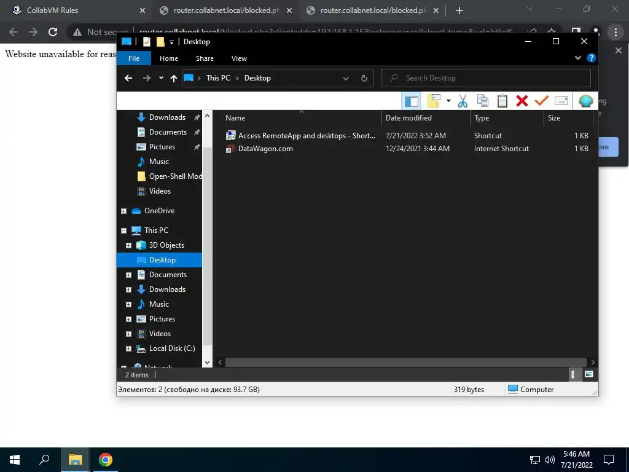Expand the 3D Objects tree node
The image size is (629, 472).
pos(129,246)
